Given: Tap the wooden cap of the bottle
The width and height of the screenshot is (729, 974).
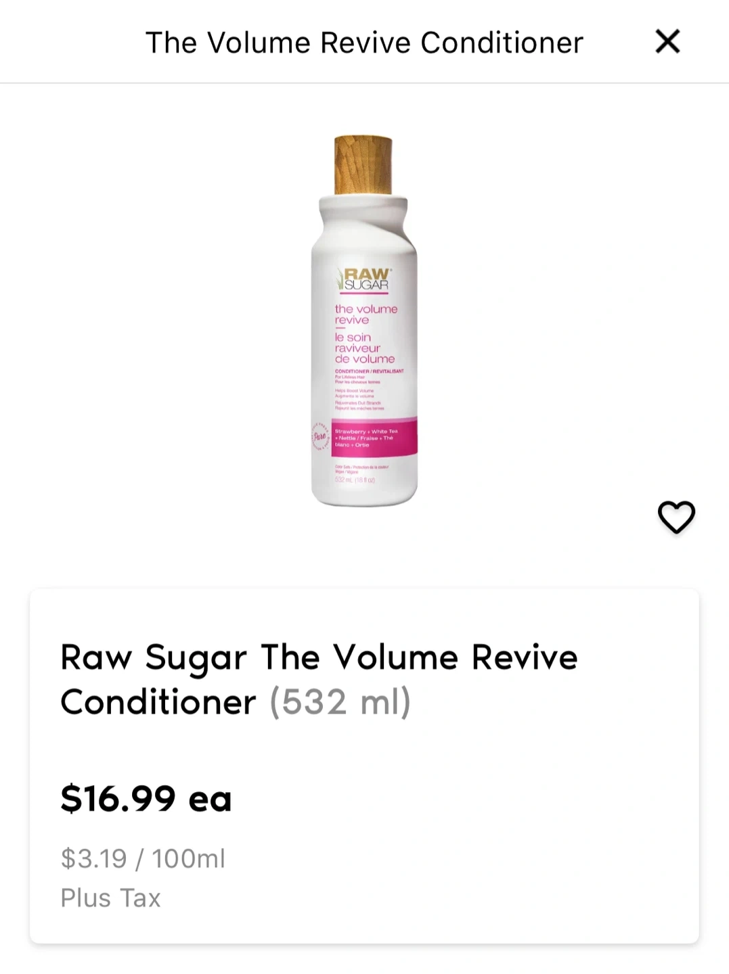Looking at the screenshot, I should pos(363,165).
